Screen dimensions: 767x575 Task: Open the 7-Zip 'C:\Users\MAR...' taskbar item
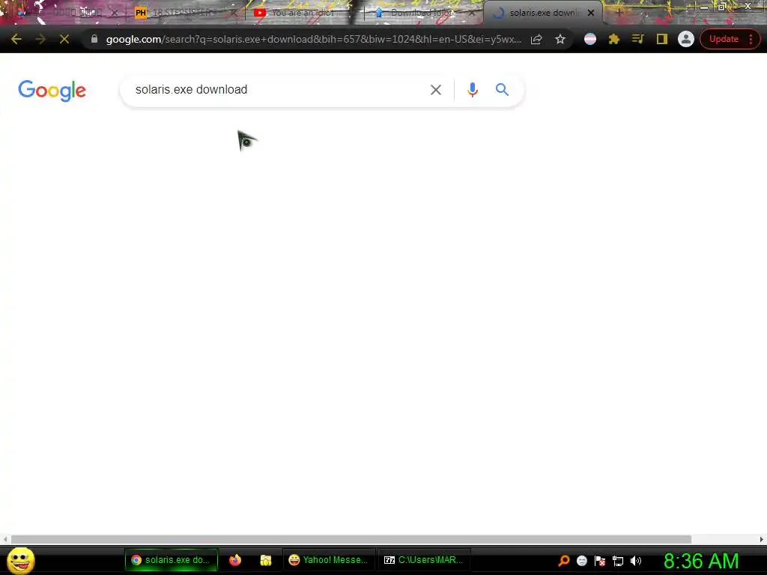(x=424, y=560)
